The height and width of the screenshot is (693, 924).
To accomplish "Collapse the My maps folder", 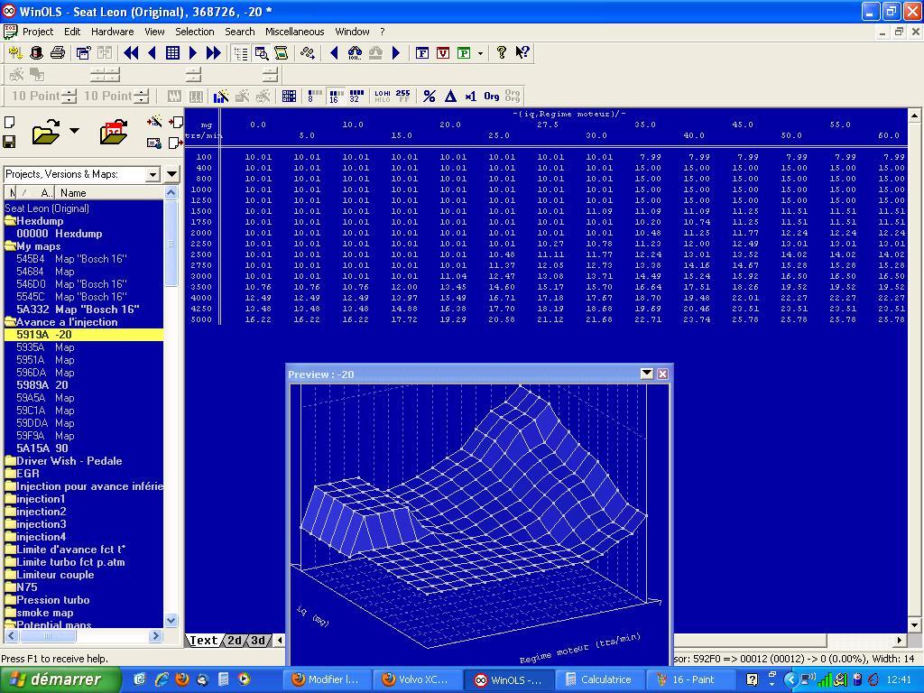I will 10,246.
